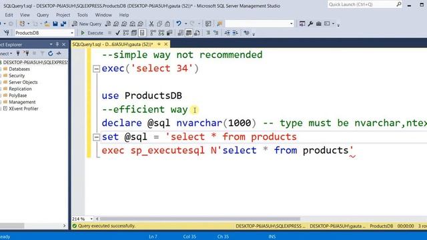Toggle Include Client Statistics icon
The image size is (427, 240).
pos(169,33)
